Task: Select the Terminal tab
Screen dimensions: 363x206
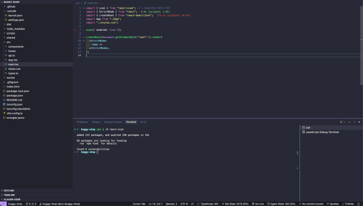Action: (x=131, y=122)
